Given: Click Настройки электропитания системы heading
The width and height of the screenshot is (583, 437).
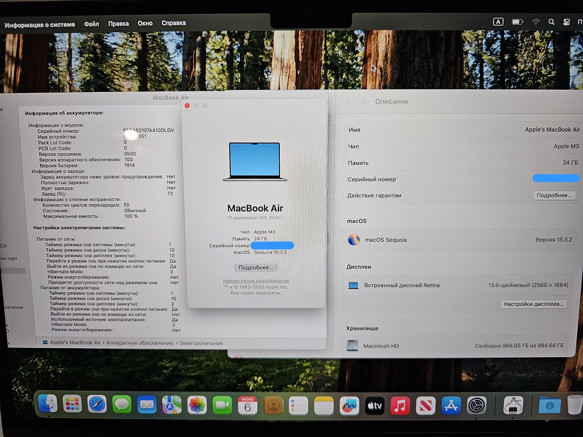Looking at the screenshot, I should (79, 228).
